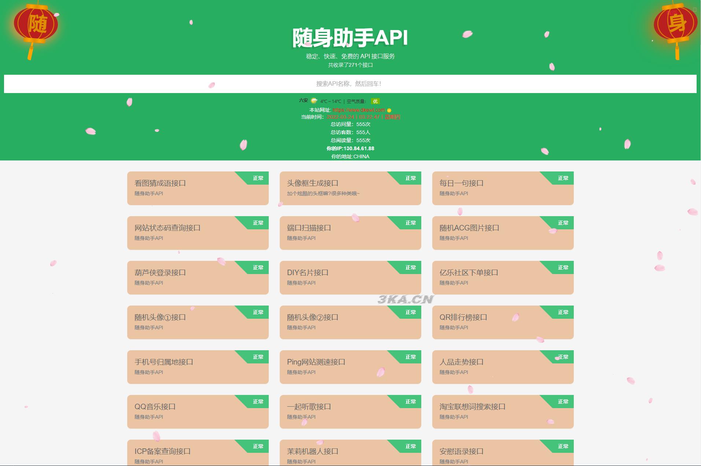
Task: Click the verification badge beside the website URL
Action: pos(389,110)
